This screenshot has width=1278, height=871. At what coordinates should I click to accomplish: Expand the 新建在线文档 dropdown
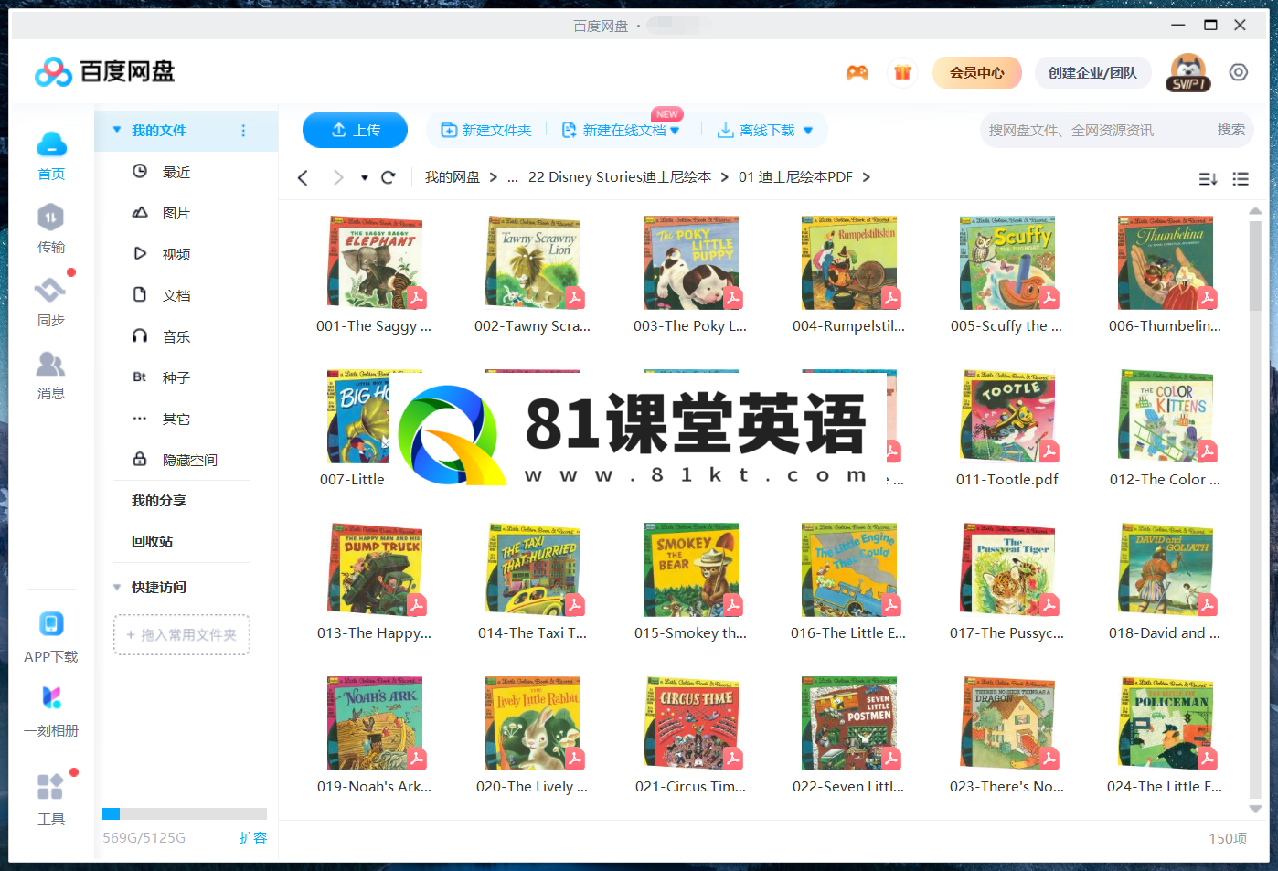click(x=675, y=131)
